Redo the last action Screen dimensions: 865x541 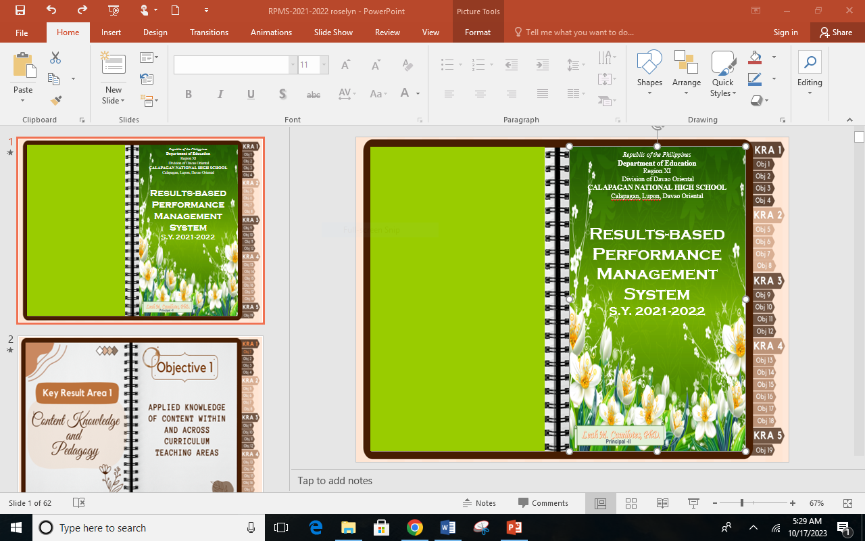(82, 10)
